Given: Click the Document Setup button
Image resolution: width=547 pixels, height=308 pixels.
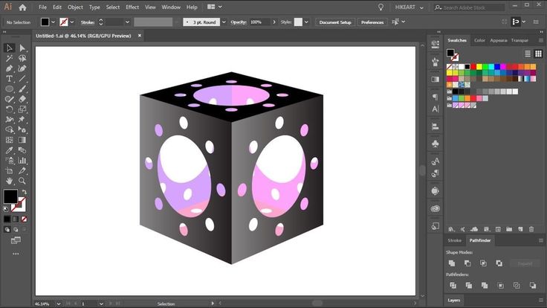Looking at the screenshot, I should tap(334, 22).
